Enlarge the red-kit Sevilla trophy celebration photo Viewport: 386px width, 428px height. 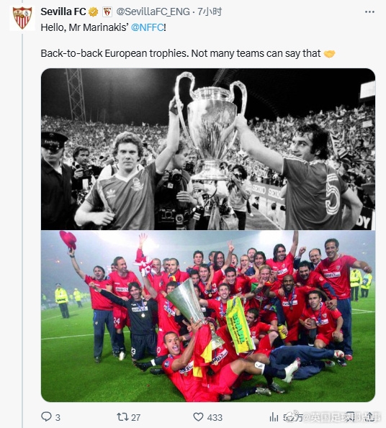coord(208,316)
